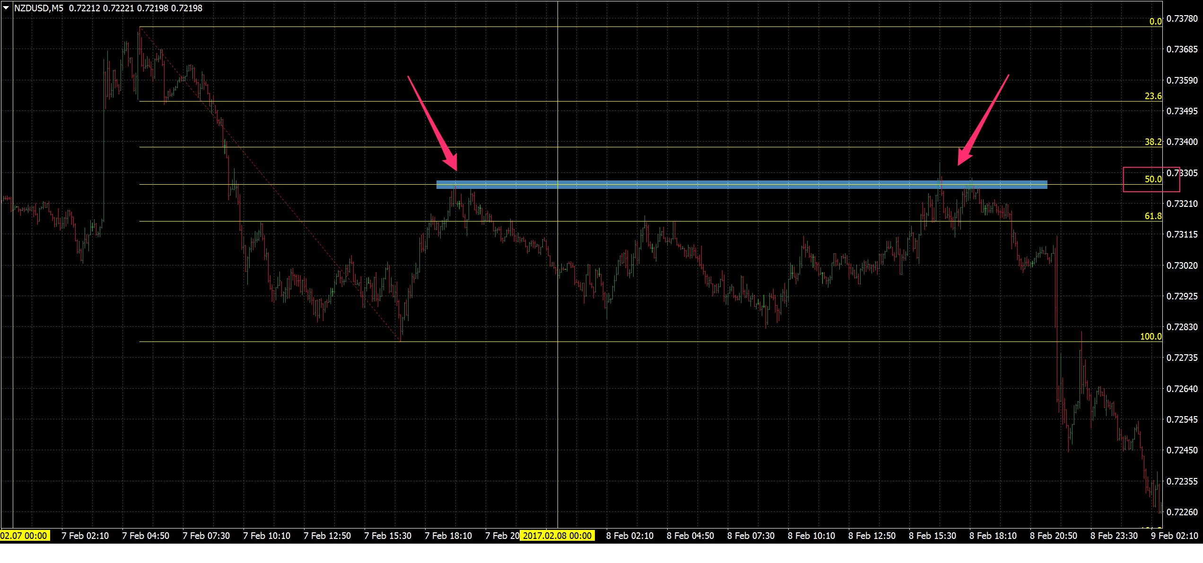
Task: Click the 0.73210 price on the scale
Action: click(1182, 204)
